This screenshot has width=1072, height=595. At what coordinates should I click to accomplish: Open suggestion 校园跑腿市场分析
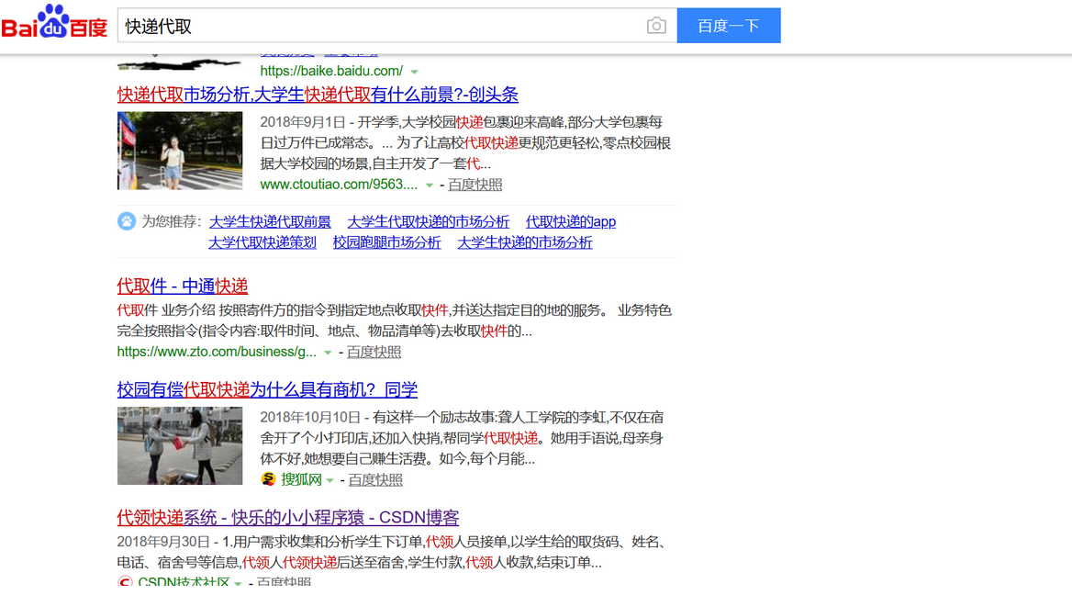(x=387, y=242)
